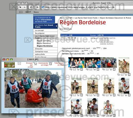Select Les 3 Rando-Raid Grand Public

(x=45, y=37)
